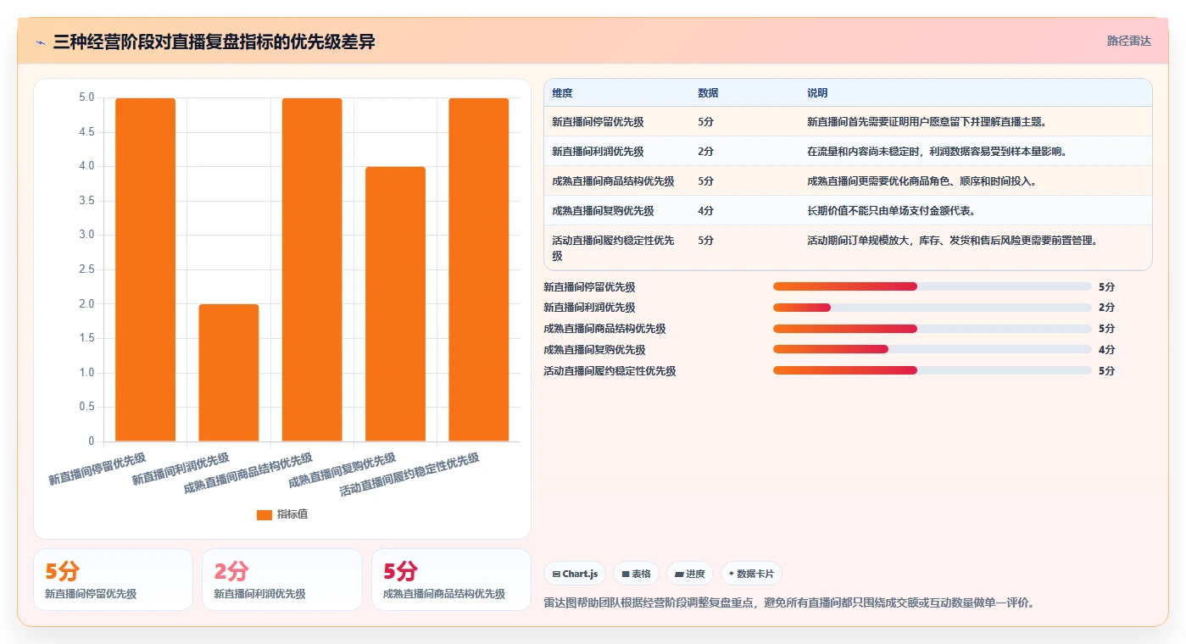This screenshot has width=1186, height=644.
Task: Click the 新直播间停留优先级 bar in the chart
Action: 145,269
